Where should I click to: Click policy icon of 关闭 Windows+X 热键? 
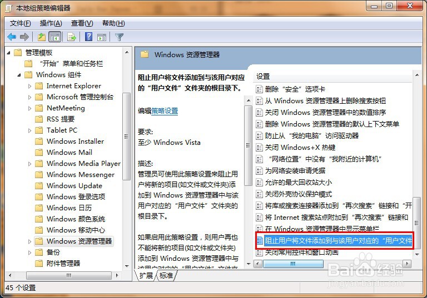click(259, 148)
